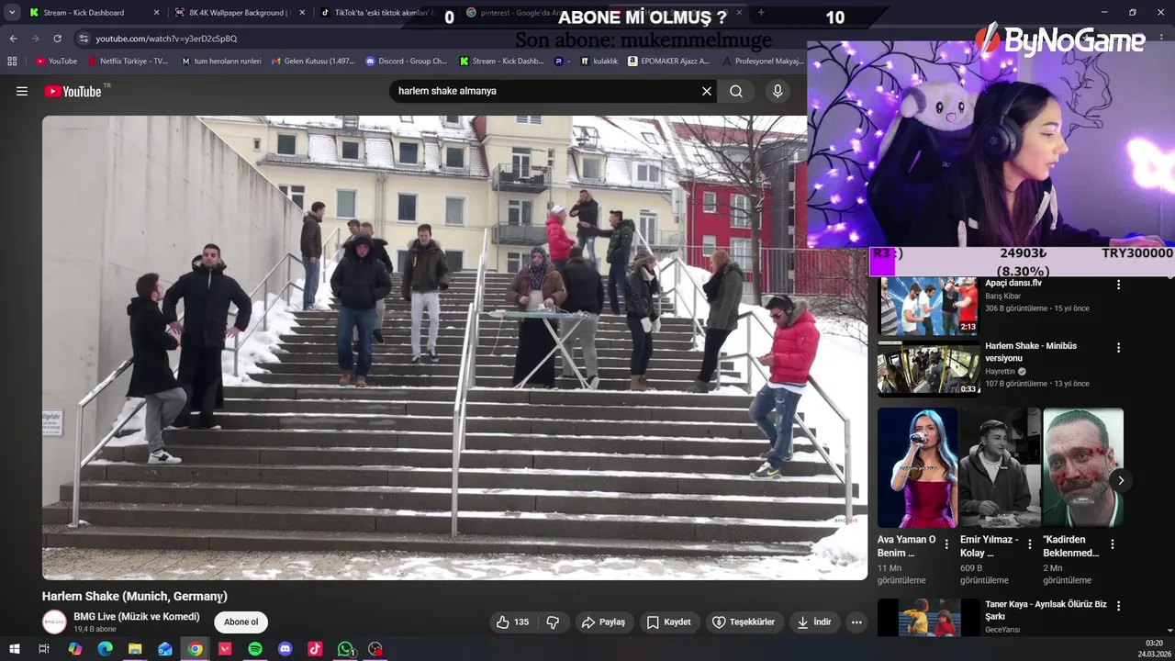Viewport: 1175px width, 661px height.
Task: View site information icon in address bar
Action: coord(84,39)
